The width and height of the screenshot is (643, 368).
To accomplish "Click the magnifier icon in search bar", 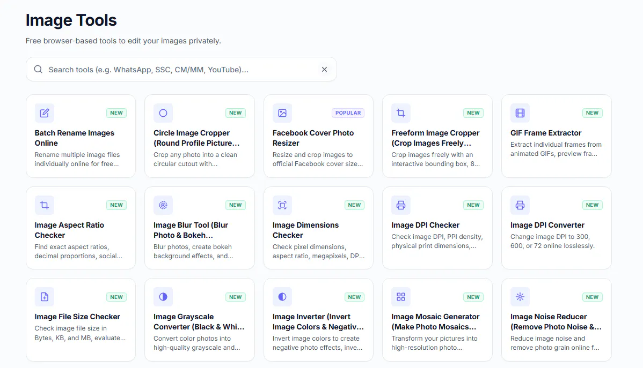I will pos(38,69).
